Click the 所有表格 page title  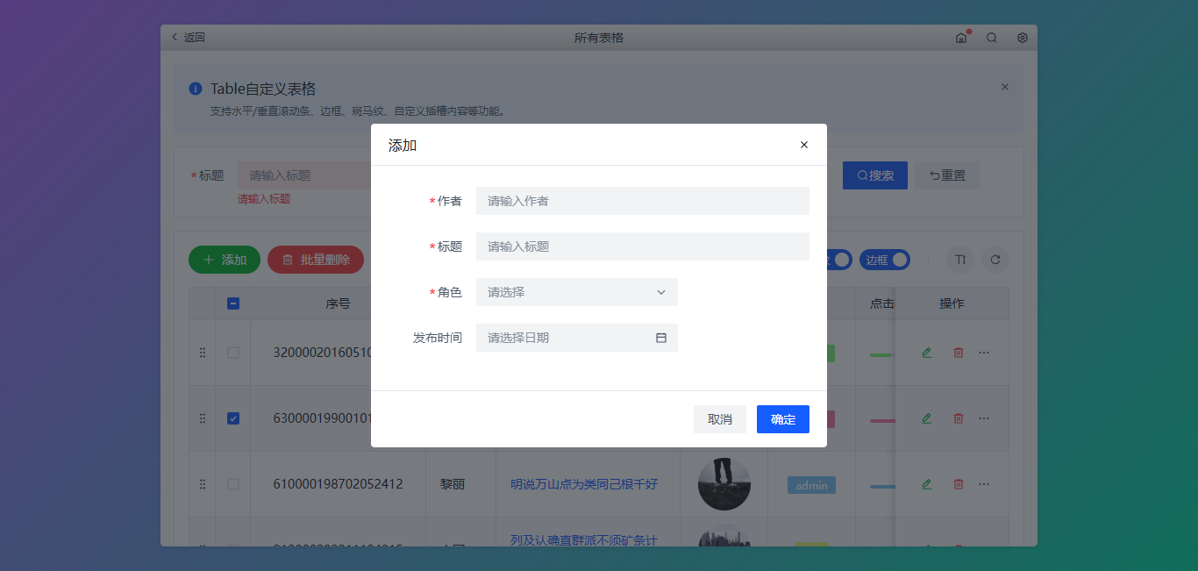599,38
